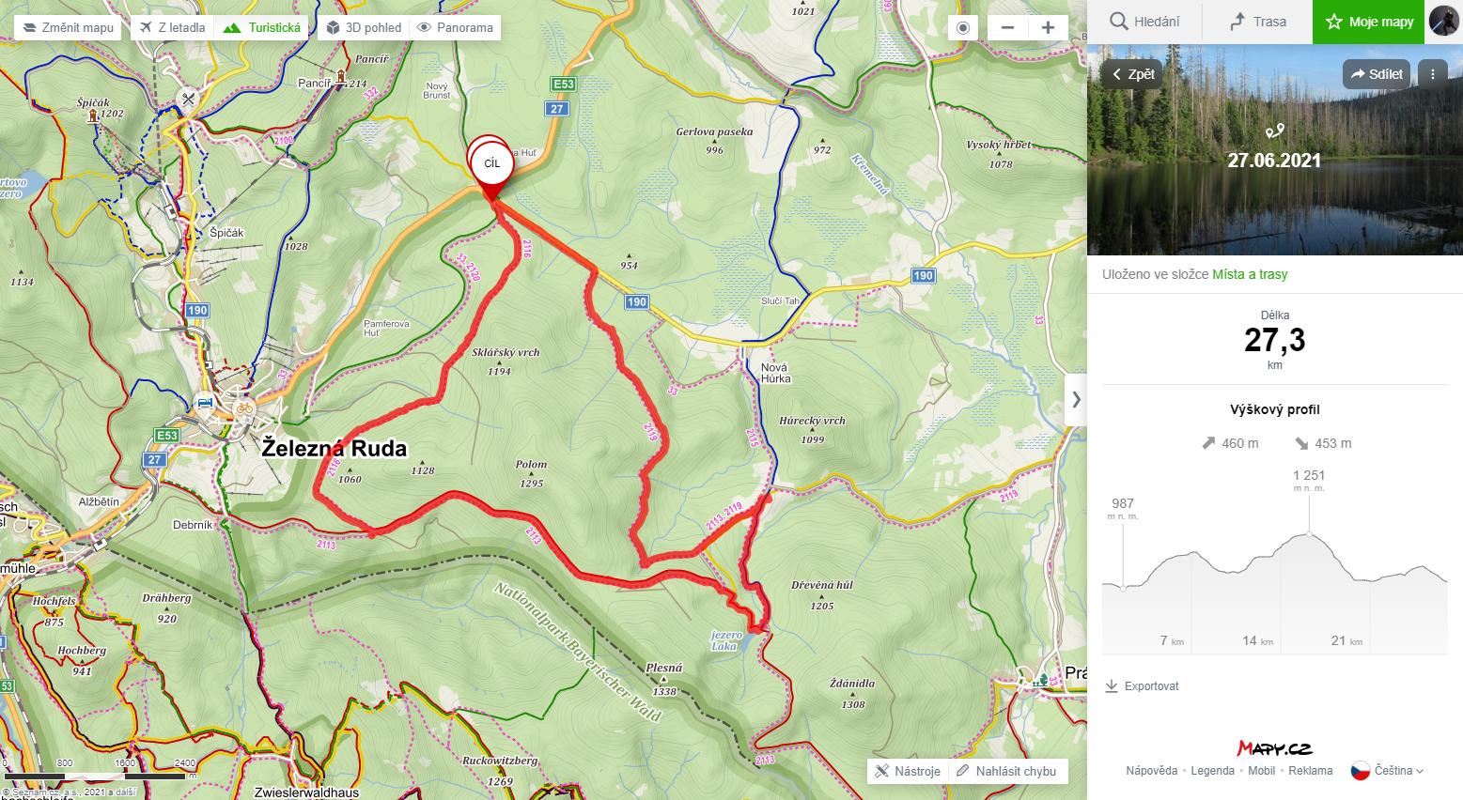The width and height of the screenshot is (1463, 800).
Task: Open the three-dot options menu
Action: [1432, 74]
